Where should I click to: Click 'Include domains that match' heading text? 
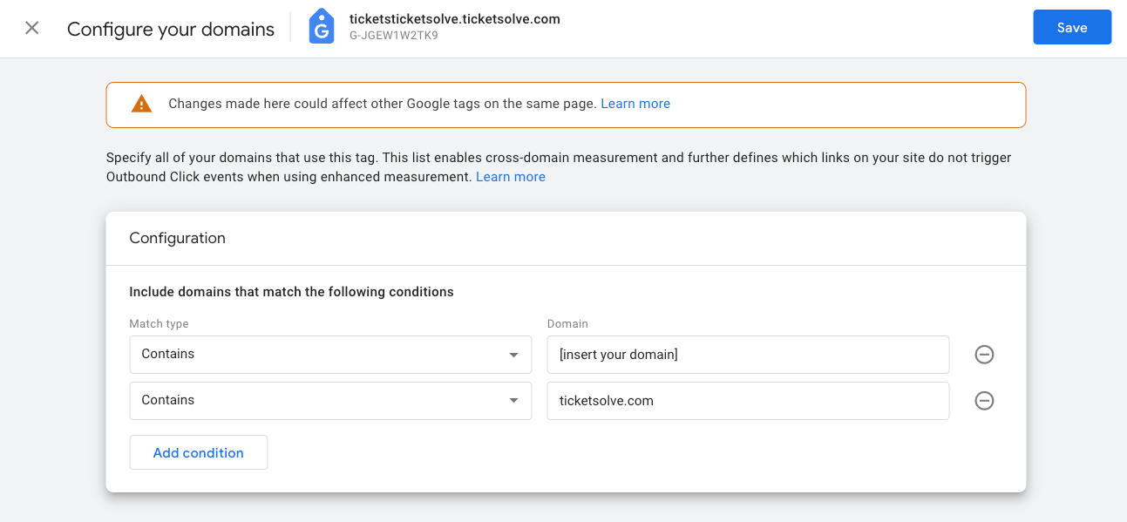[291, 292]
